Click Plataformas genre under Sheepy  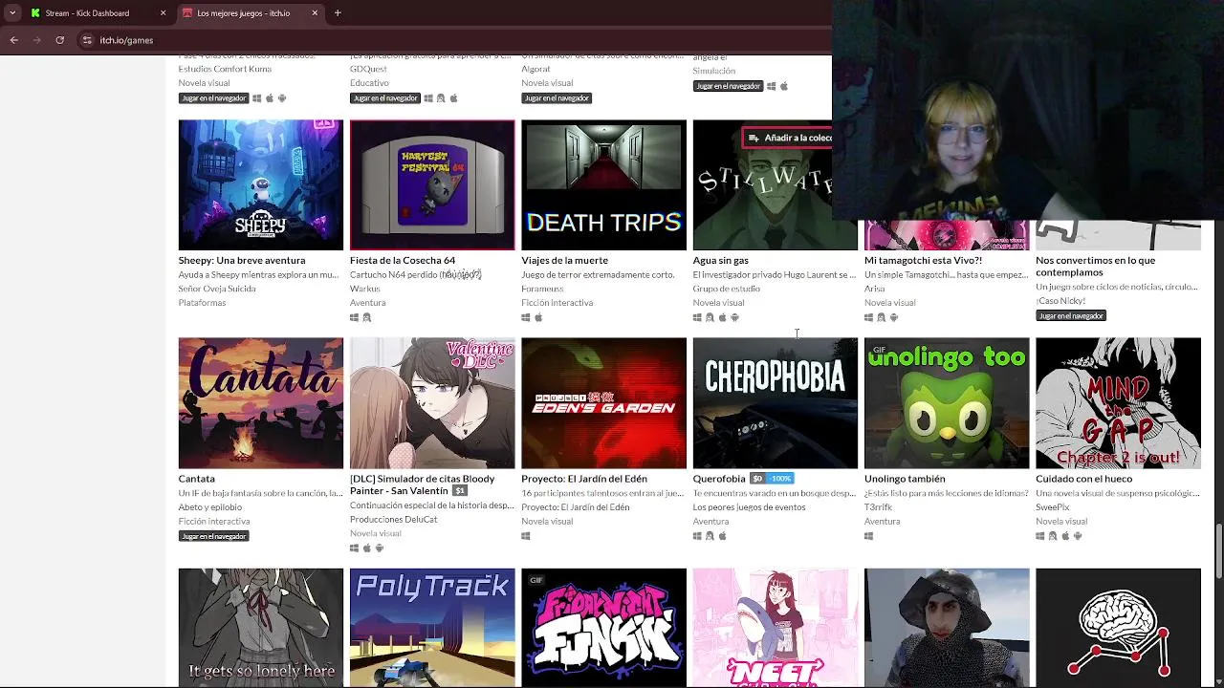[202, 303]
